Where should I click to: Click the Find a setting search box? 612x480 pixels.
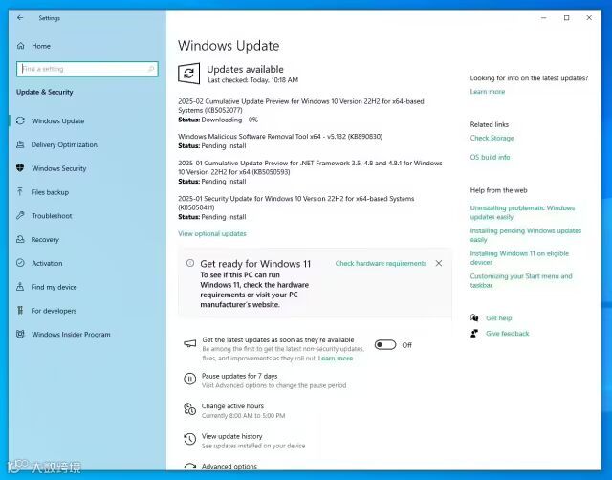pyautogui.click(x=87, y=69)
